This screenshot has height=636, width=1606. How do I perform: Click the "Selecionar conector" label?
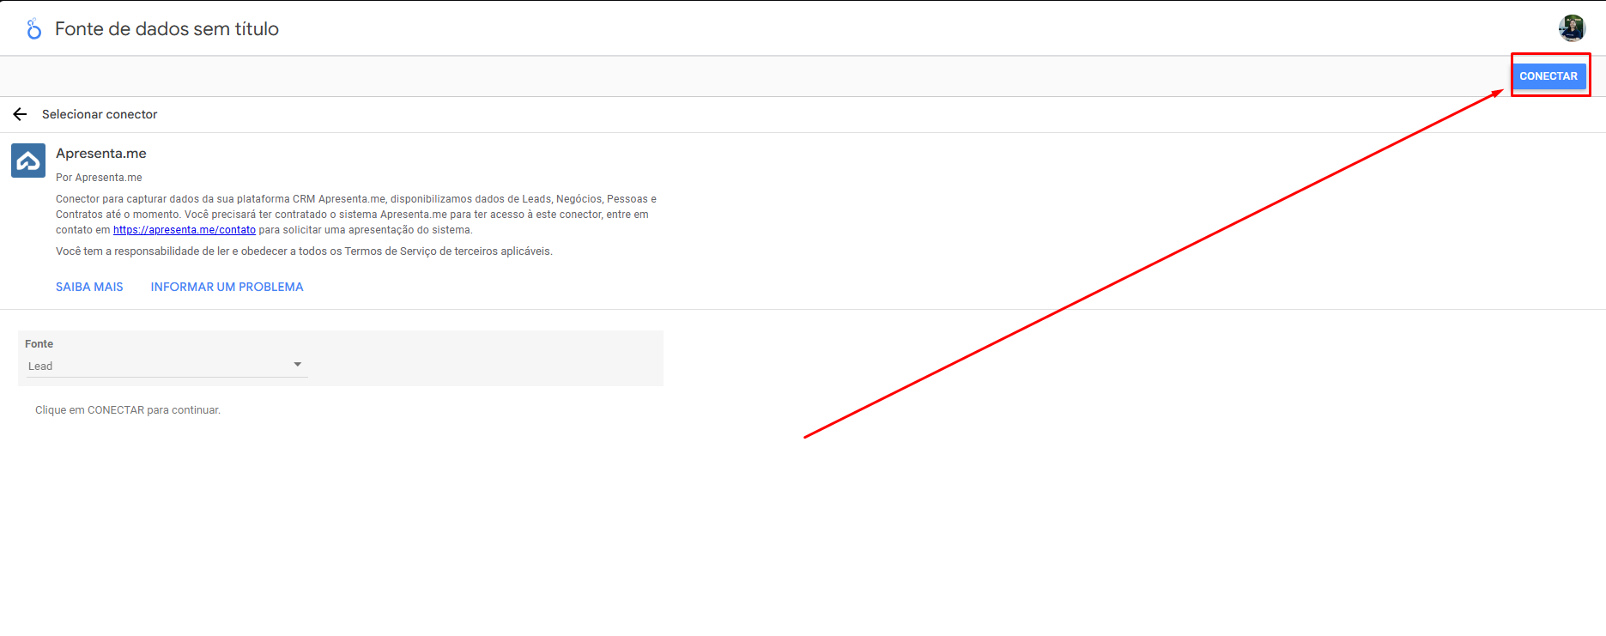click(100, 114)
